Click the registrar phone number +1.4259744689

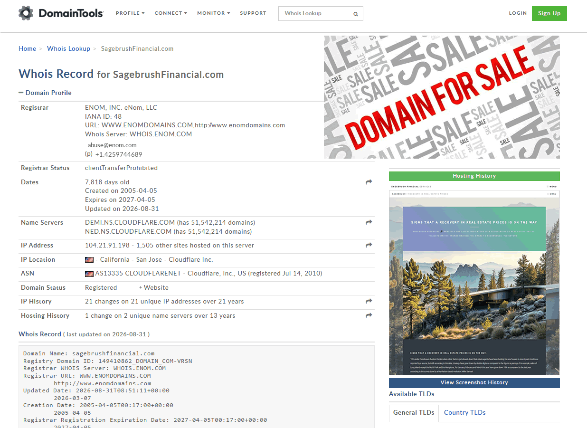tap(119, 154)
